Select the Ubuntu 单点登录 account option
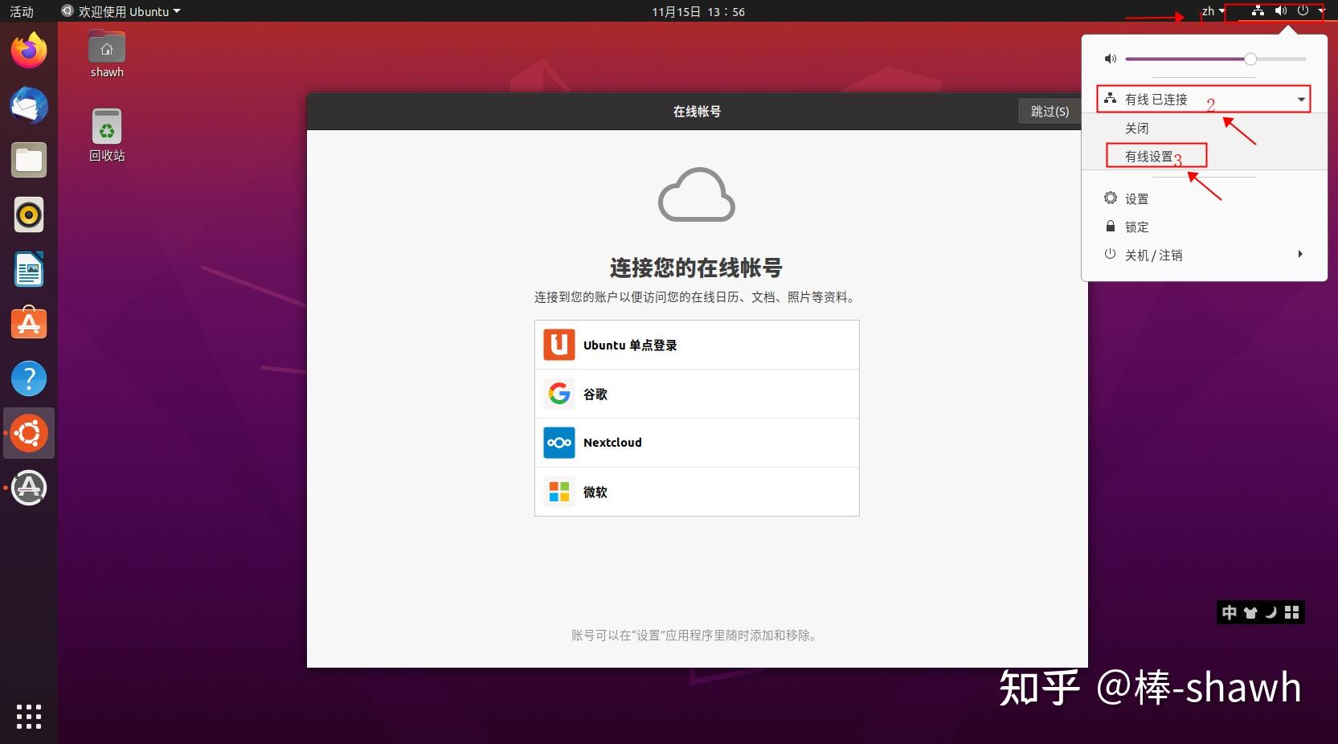The height and width of the screenshot is (744, 1338). click(696, 345)
